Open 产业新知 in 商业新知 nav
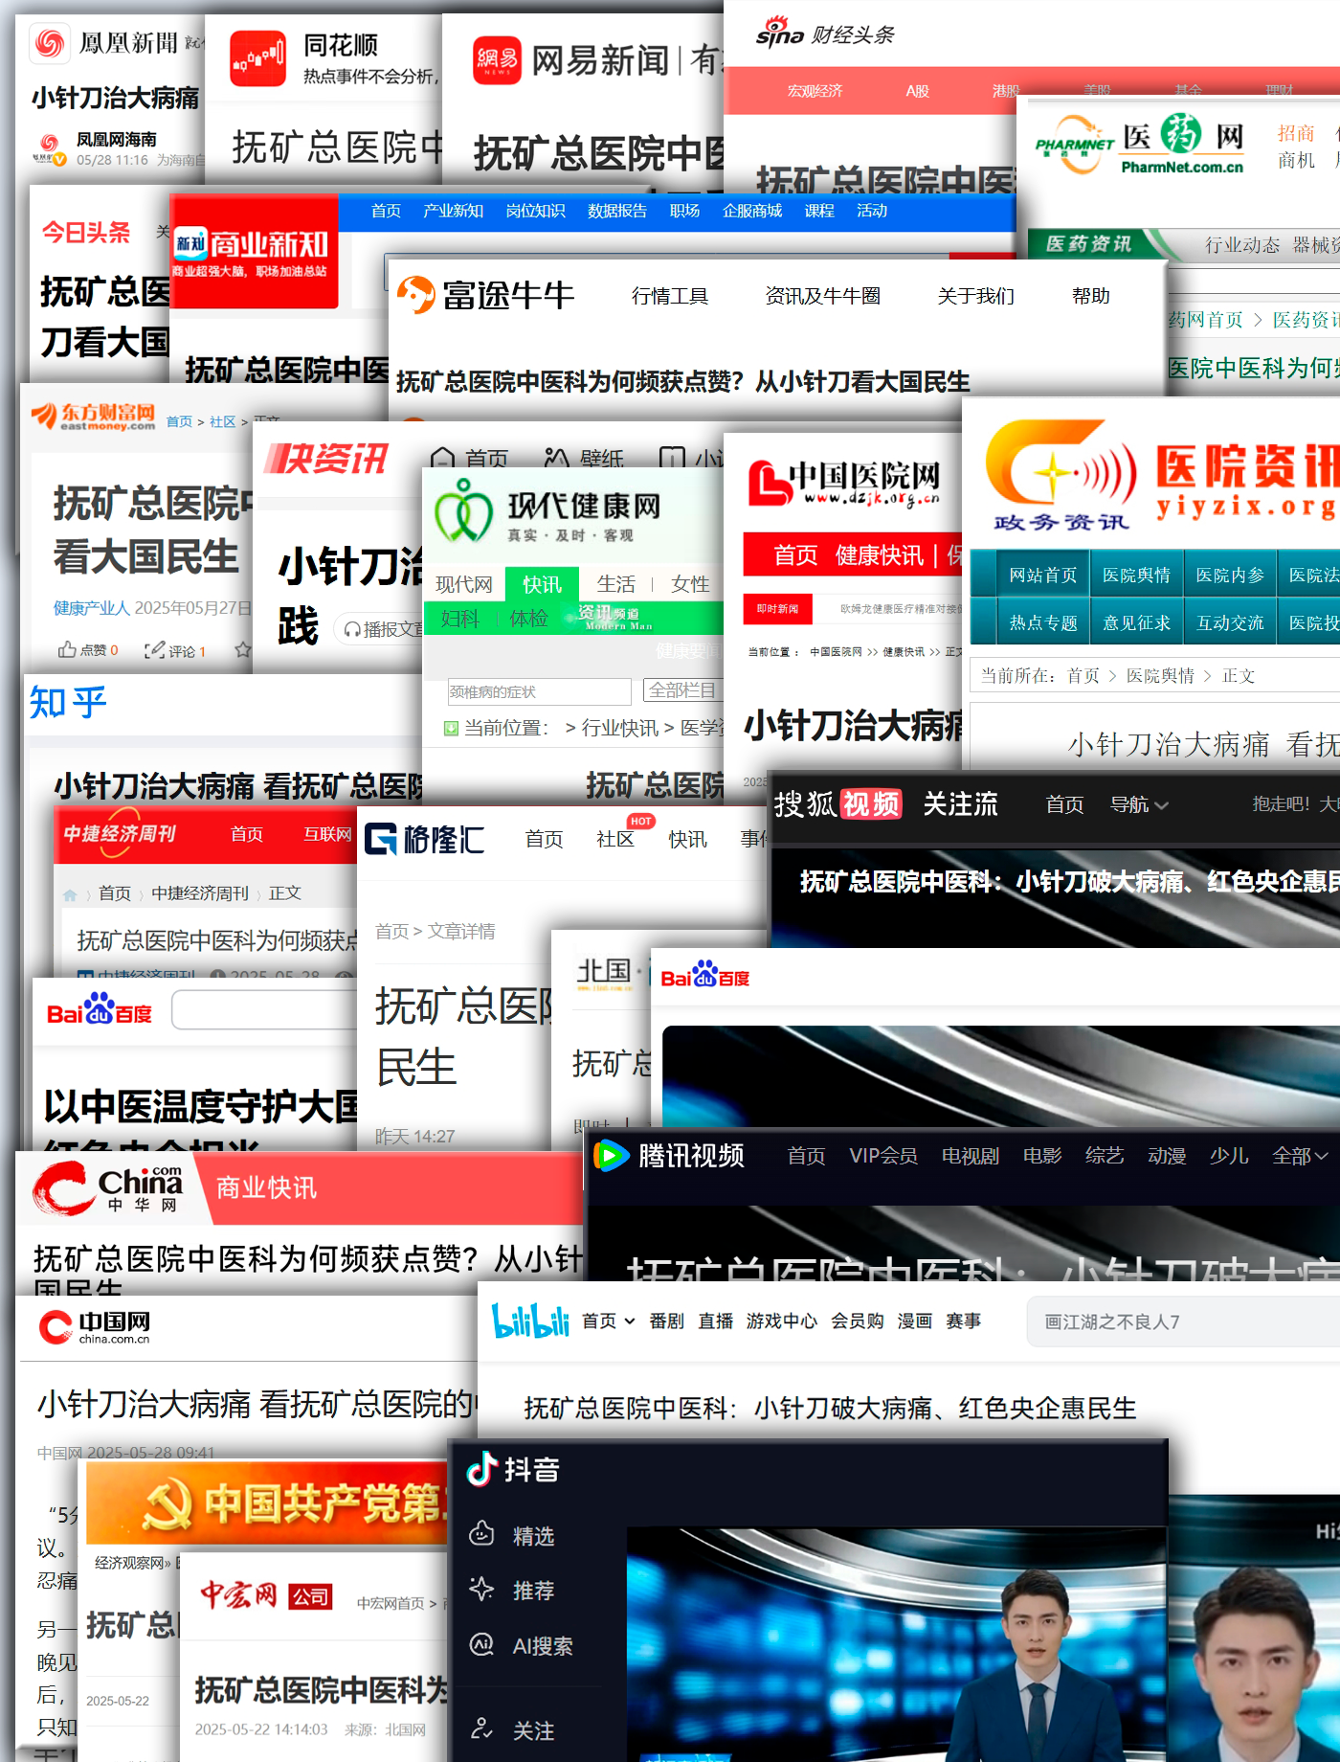The height and width of the screenshot is (1762, 1340). (x=453, y=211)
